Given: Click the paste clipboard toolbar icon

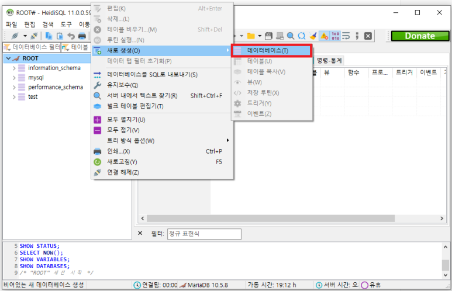Looking at the screenshot, I should click(x=60, y=36).
